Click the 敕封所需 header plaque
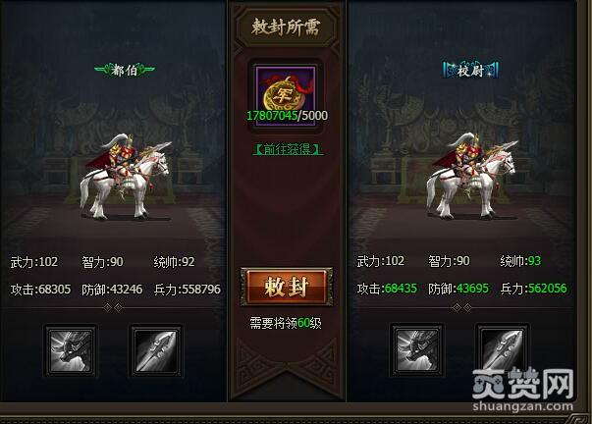 (x=286, y=27)
